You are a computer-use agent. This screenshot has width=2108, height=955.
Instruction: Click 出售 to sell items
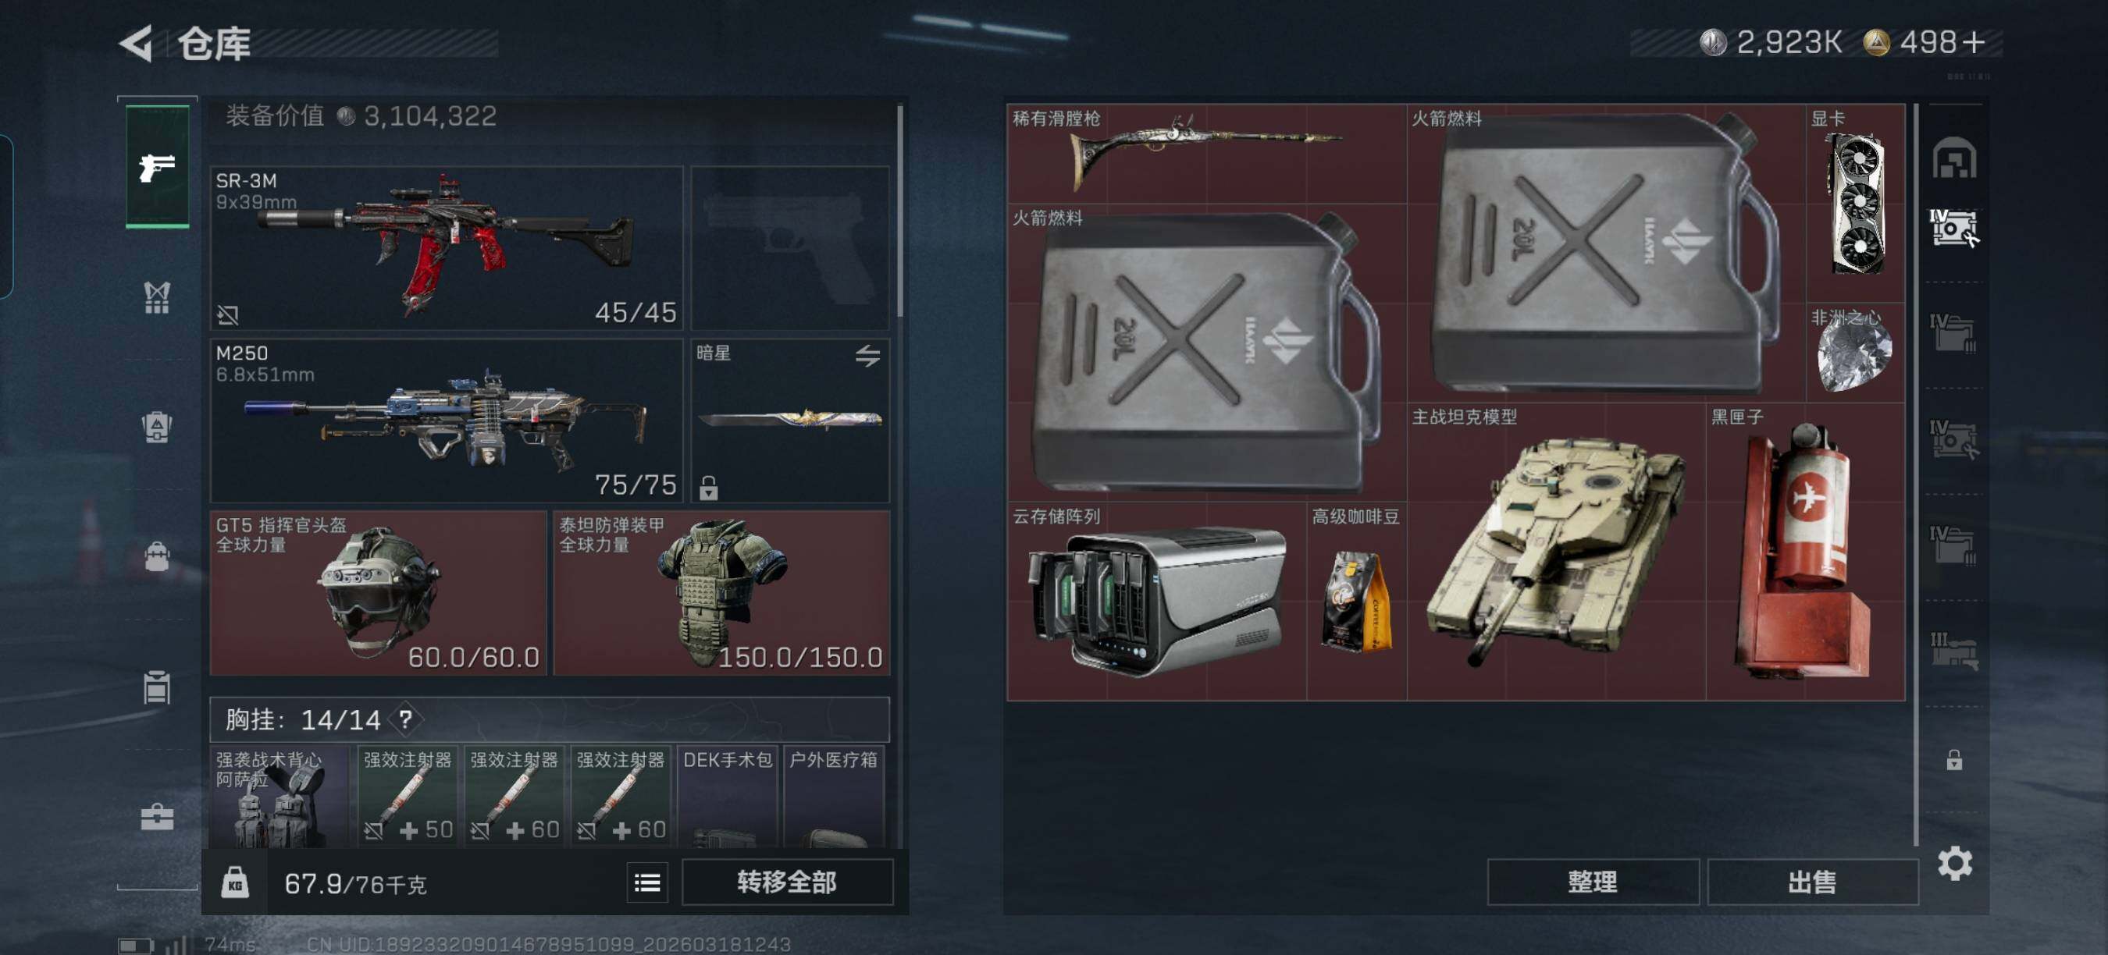click(1812, 882)
